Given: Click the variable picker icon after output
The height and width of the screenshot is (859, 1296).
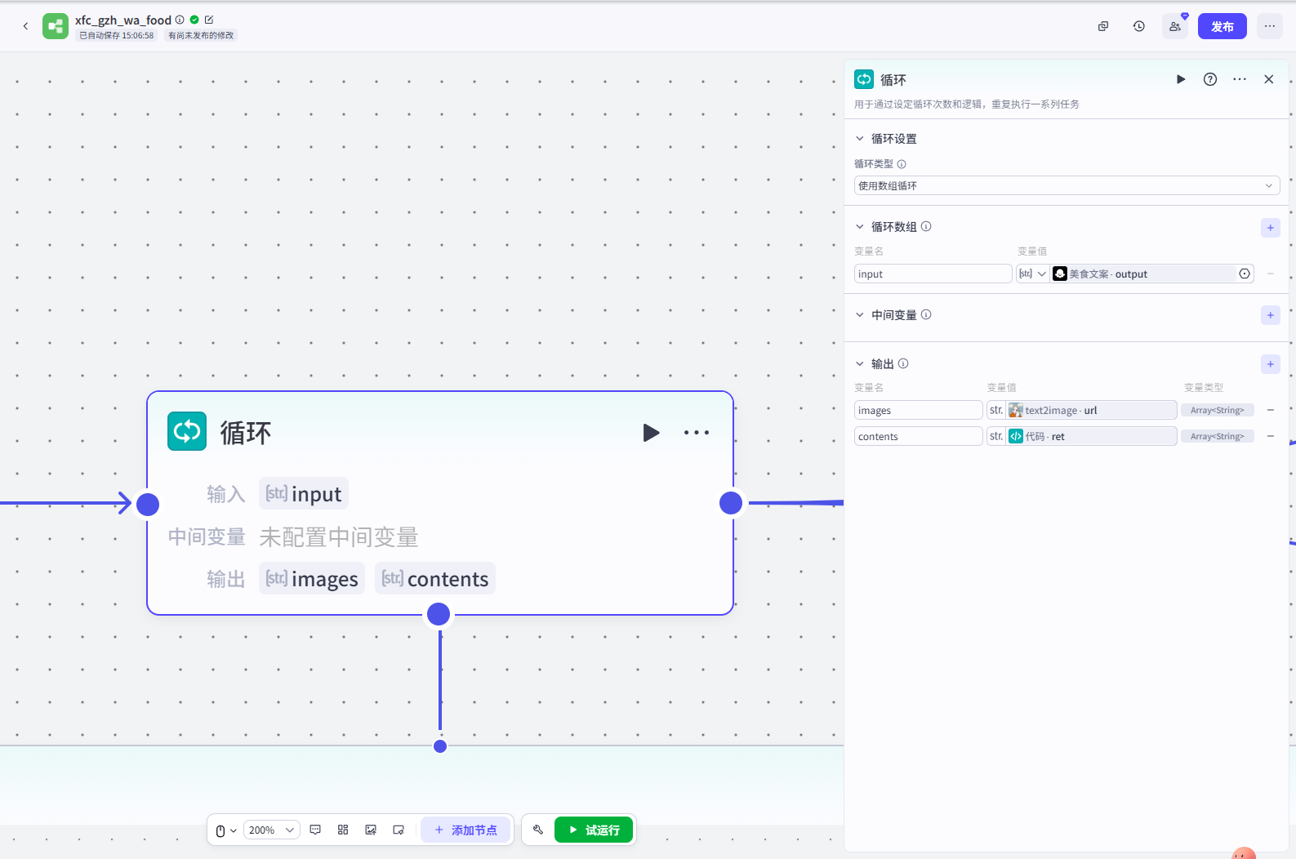Looking at the screenshot, I should coord(1245,274).
